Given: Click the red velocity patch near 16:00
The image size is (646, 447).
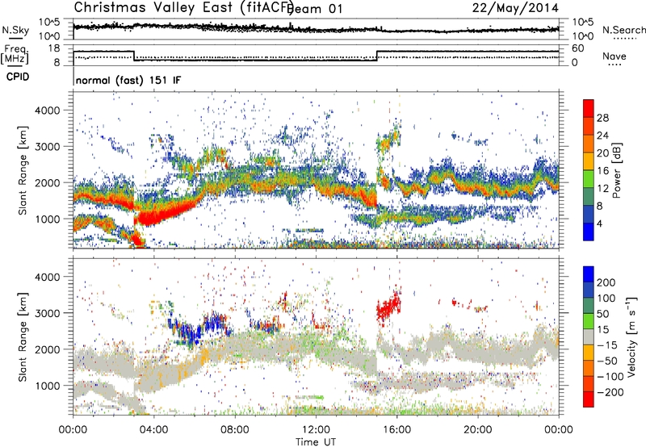Looking at the screenshot, I should [x=388, y=307].
